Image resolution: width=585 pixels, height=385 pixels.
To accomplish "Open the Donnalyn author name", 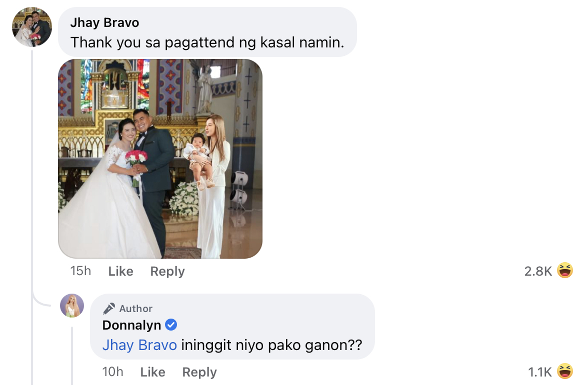I will point(131,325).
